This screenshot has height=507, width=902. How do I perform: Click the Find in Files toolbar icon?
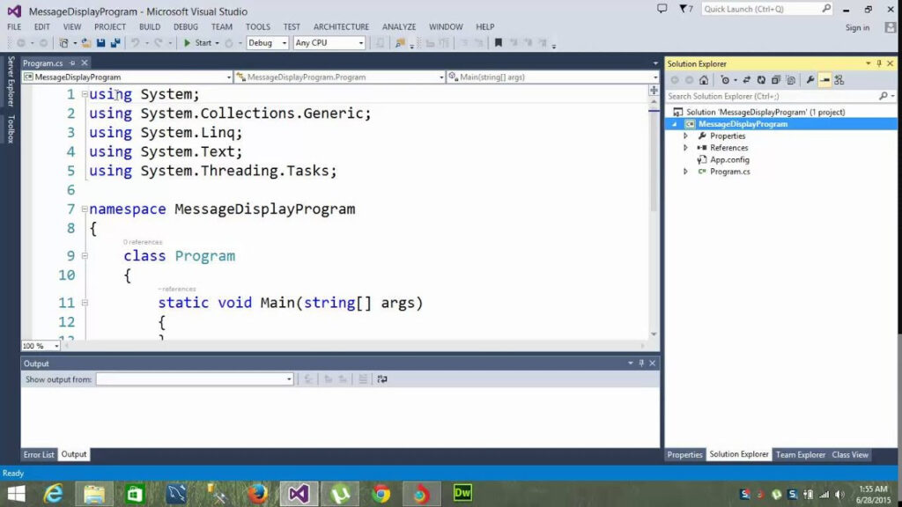pyautogui.click(x=400, y=43)
